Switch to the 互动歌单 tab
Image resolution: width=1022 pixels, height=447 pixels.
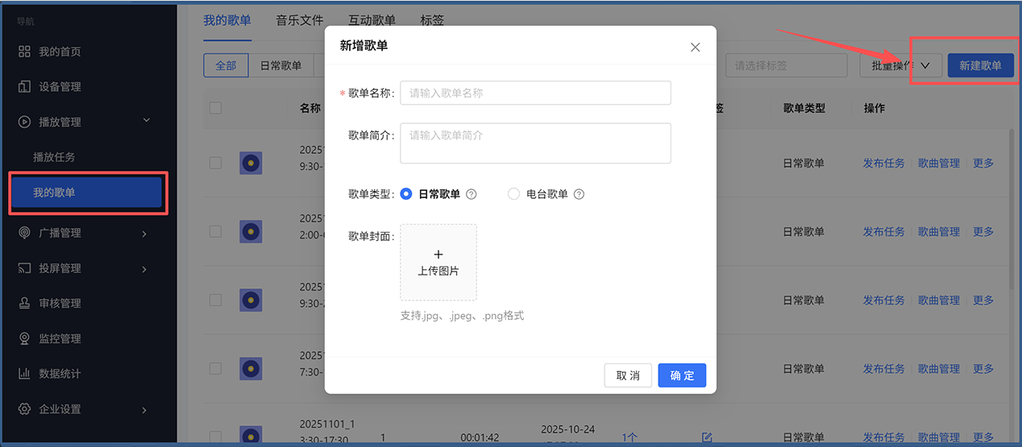tap(372, 20)
